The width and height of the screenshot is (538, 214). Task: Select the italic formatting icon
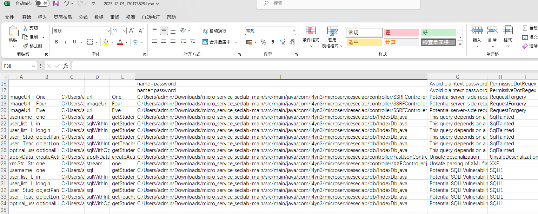coord(65,42)
